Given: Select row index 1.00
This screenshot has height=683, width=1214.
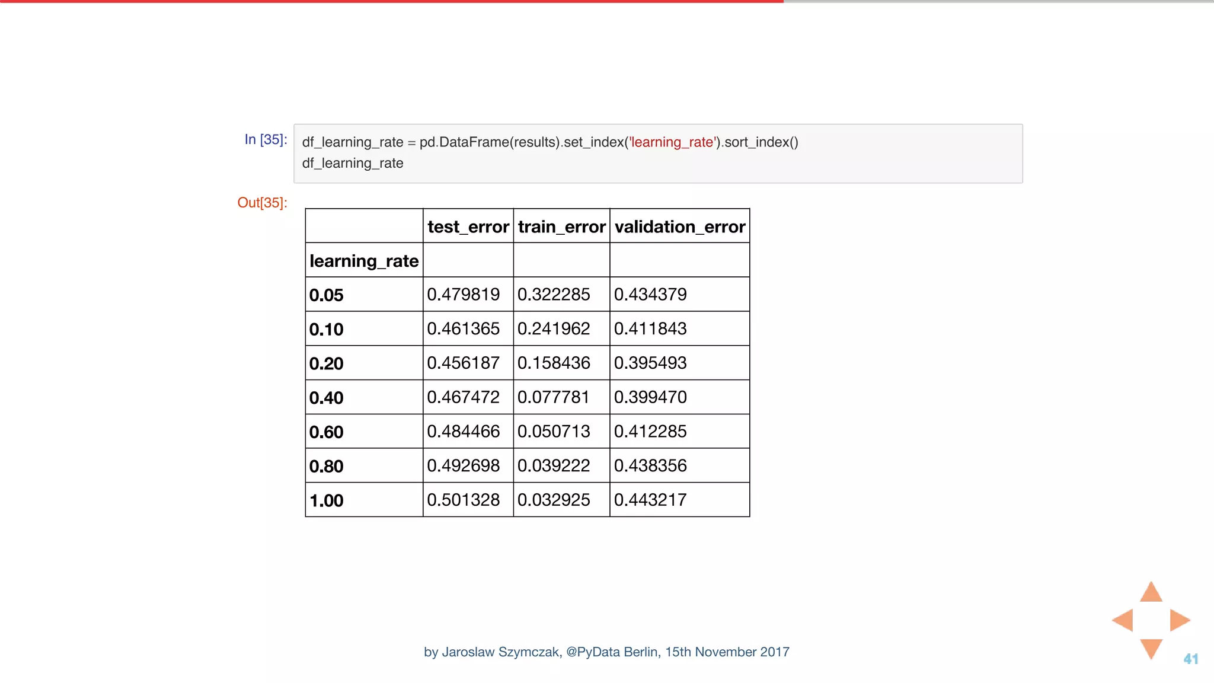Looking at the screenshot, I should (327, 500).
